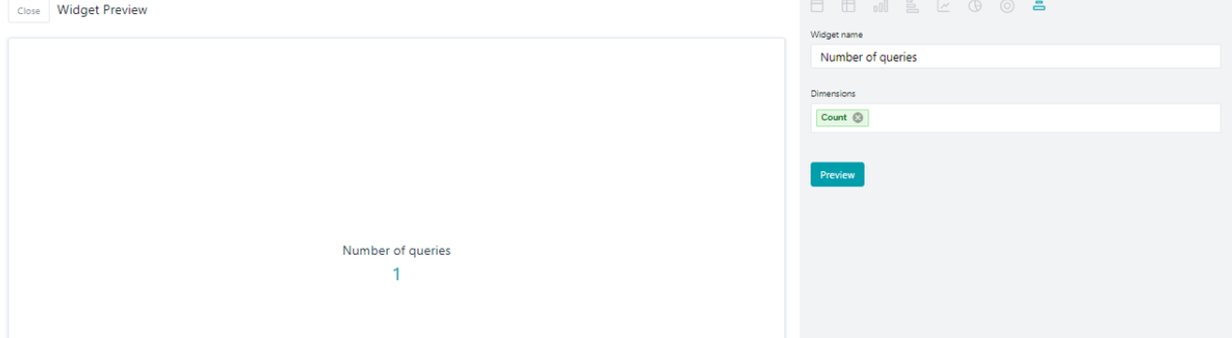Click the Number of queries preview title
This screenshot has height=338, width=1232.
(396, 251)
